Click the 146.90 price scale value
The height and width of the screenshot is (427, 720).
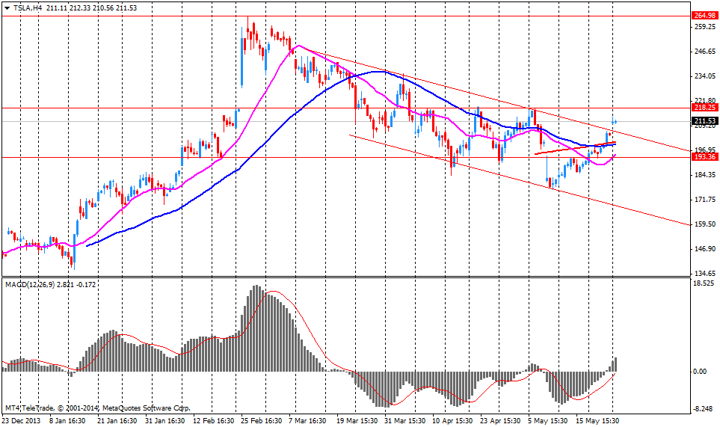click(705, 249)
